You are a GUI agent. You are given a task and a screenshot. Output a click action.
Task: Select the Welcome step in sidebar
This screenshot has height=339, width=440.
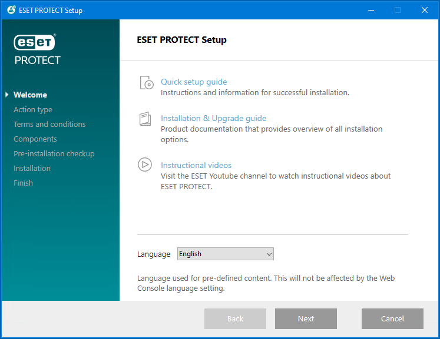click(30, 95)
